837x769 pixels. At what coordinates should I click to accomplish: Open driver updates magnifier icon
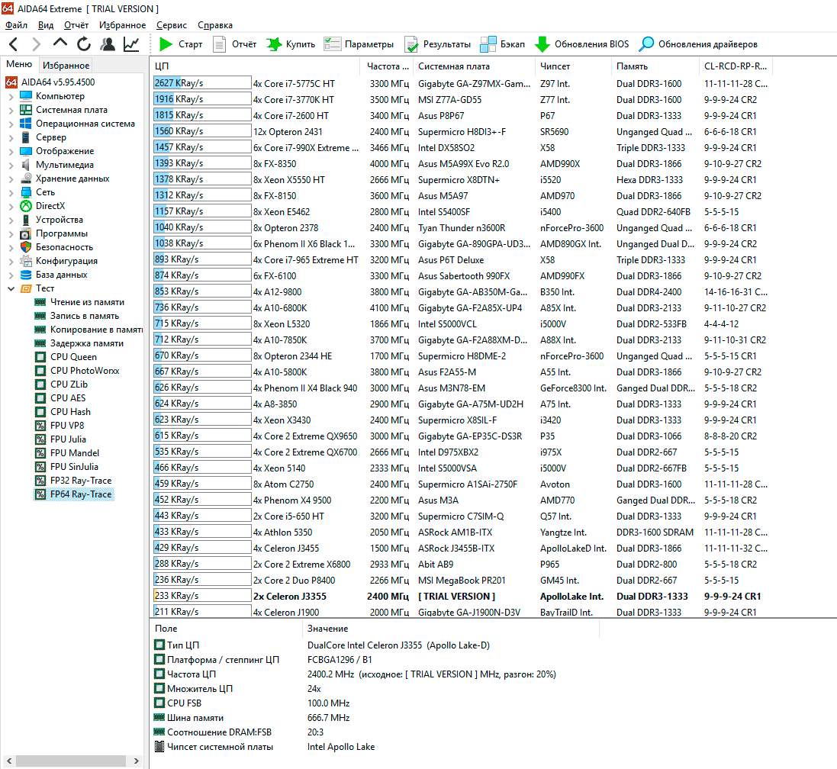tap(646, 44)
